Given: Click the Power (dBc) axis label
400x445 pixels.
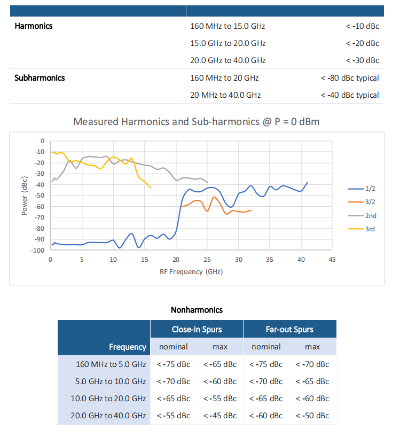Looking at the screenshot, I should coord(25,196).
